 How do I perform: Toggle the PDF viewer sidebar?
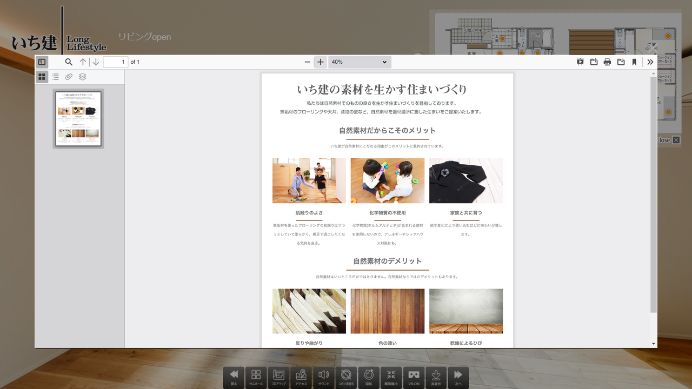point(42,62)
